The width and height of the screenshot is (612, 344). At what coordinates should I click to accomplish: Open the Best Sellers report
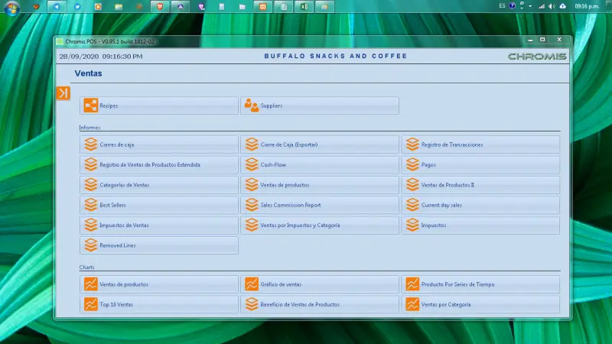click(159, 205)
